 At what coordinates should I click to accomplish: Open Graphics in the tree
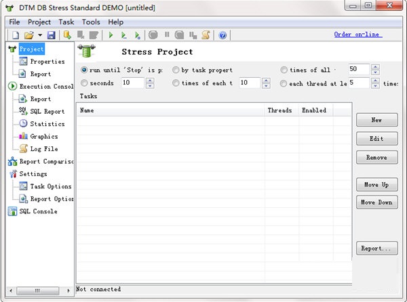pos(44,136)
